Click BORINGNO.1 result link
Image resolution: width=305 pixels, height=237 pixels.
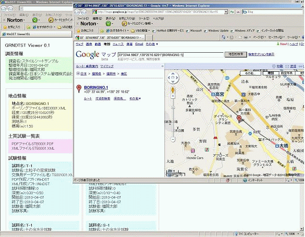[x=96, y=87]
